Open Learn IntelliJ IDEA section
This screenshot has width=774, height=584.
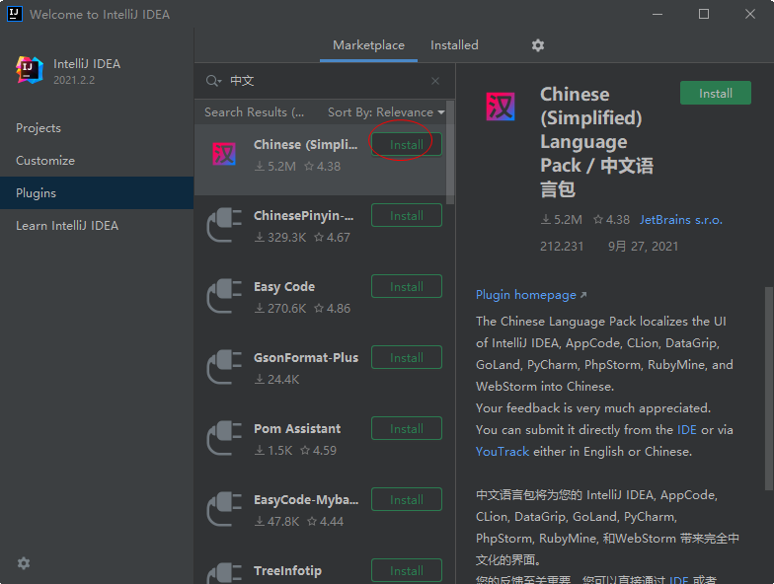coord(97,225)
